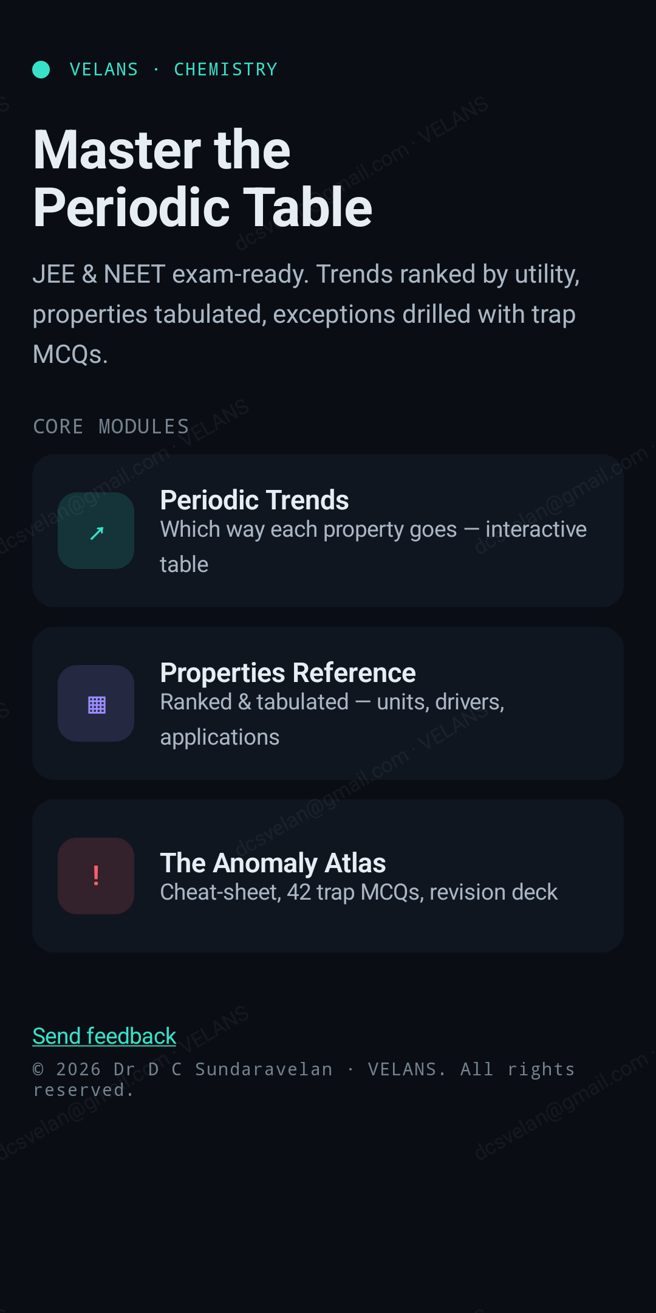Click the Dr D C Sundaravelan name in the footer
The width and height of the screenshot is (656, 1313).
[x=224, y=1069]
